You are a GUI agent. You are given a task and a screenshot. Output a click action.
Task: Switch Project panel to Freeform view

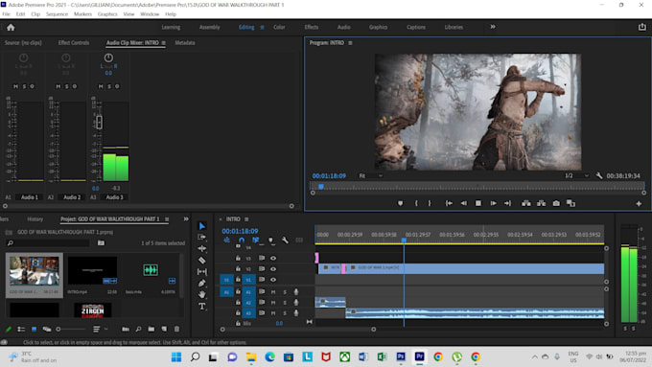47,330
